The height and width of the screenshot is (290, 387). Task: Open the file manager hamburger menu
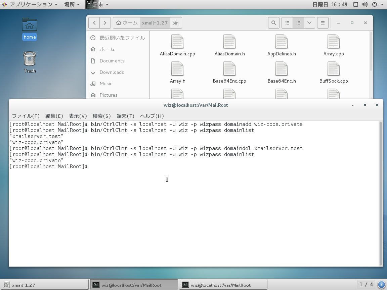click(322, 23)
